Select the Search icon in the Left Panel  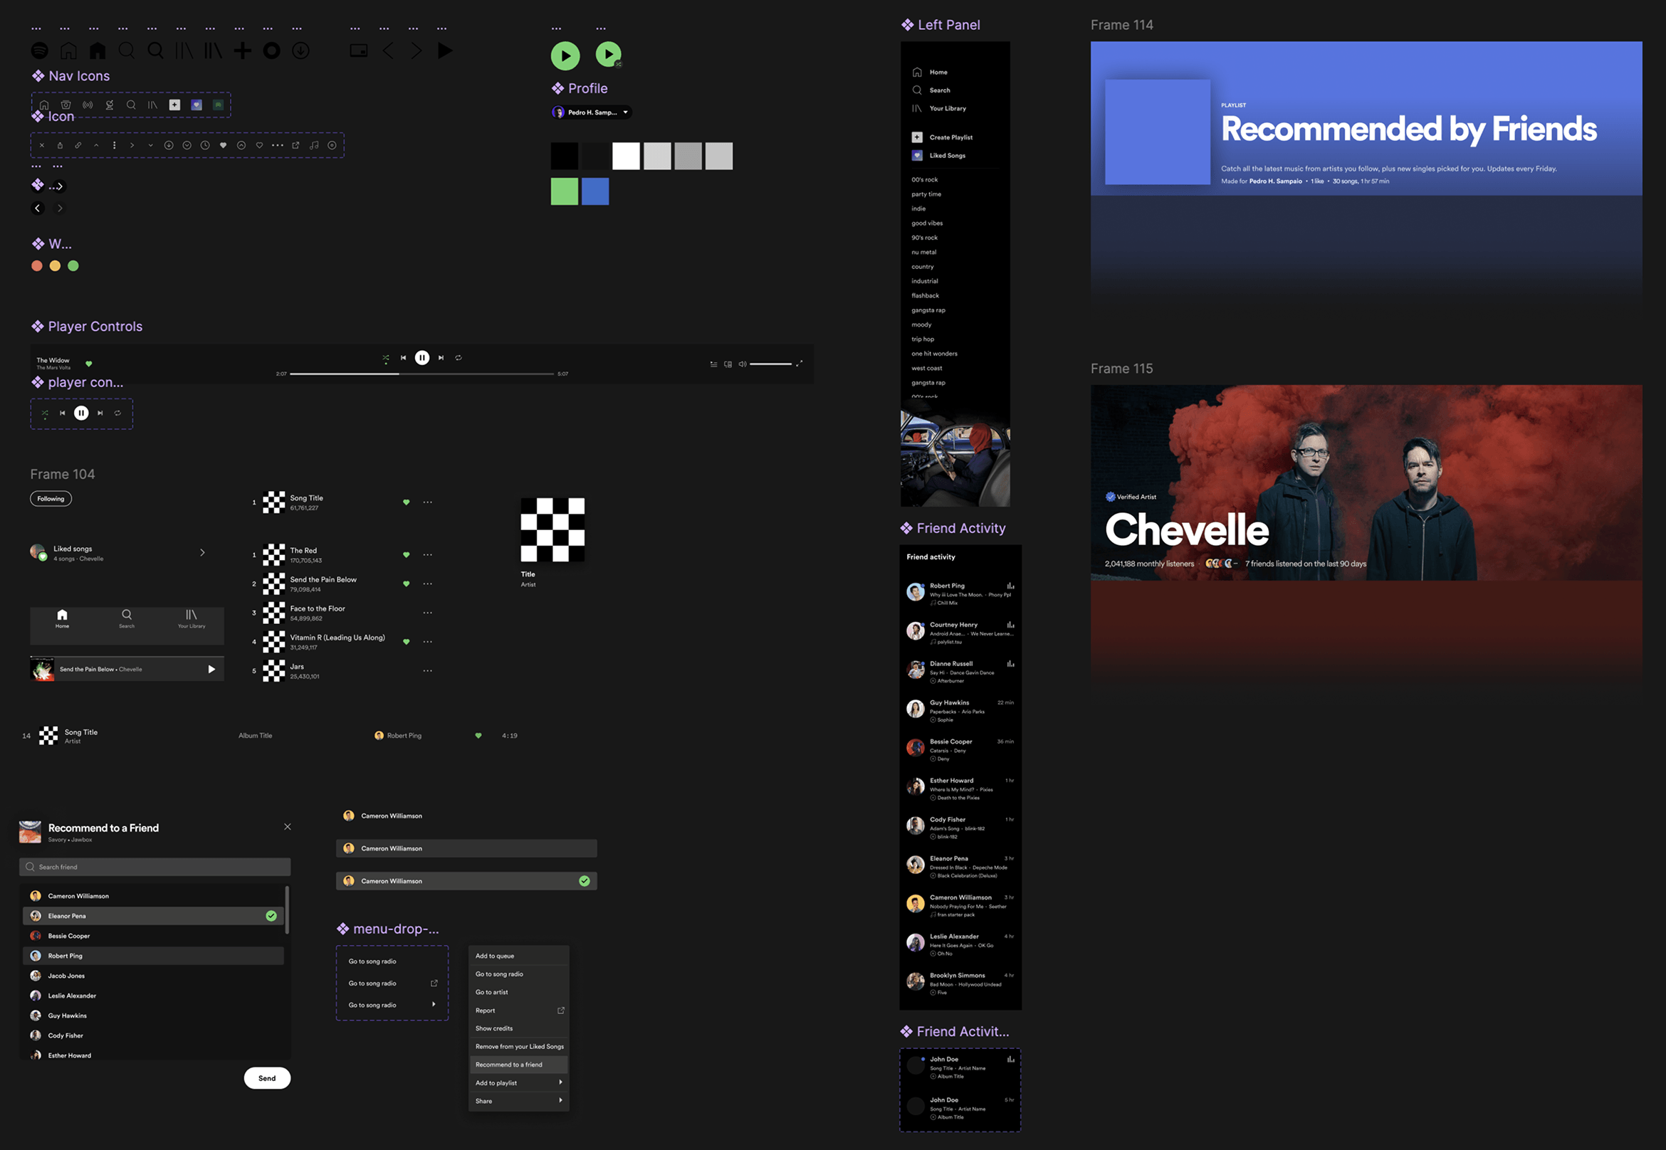(916, 90)
